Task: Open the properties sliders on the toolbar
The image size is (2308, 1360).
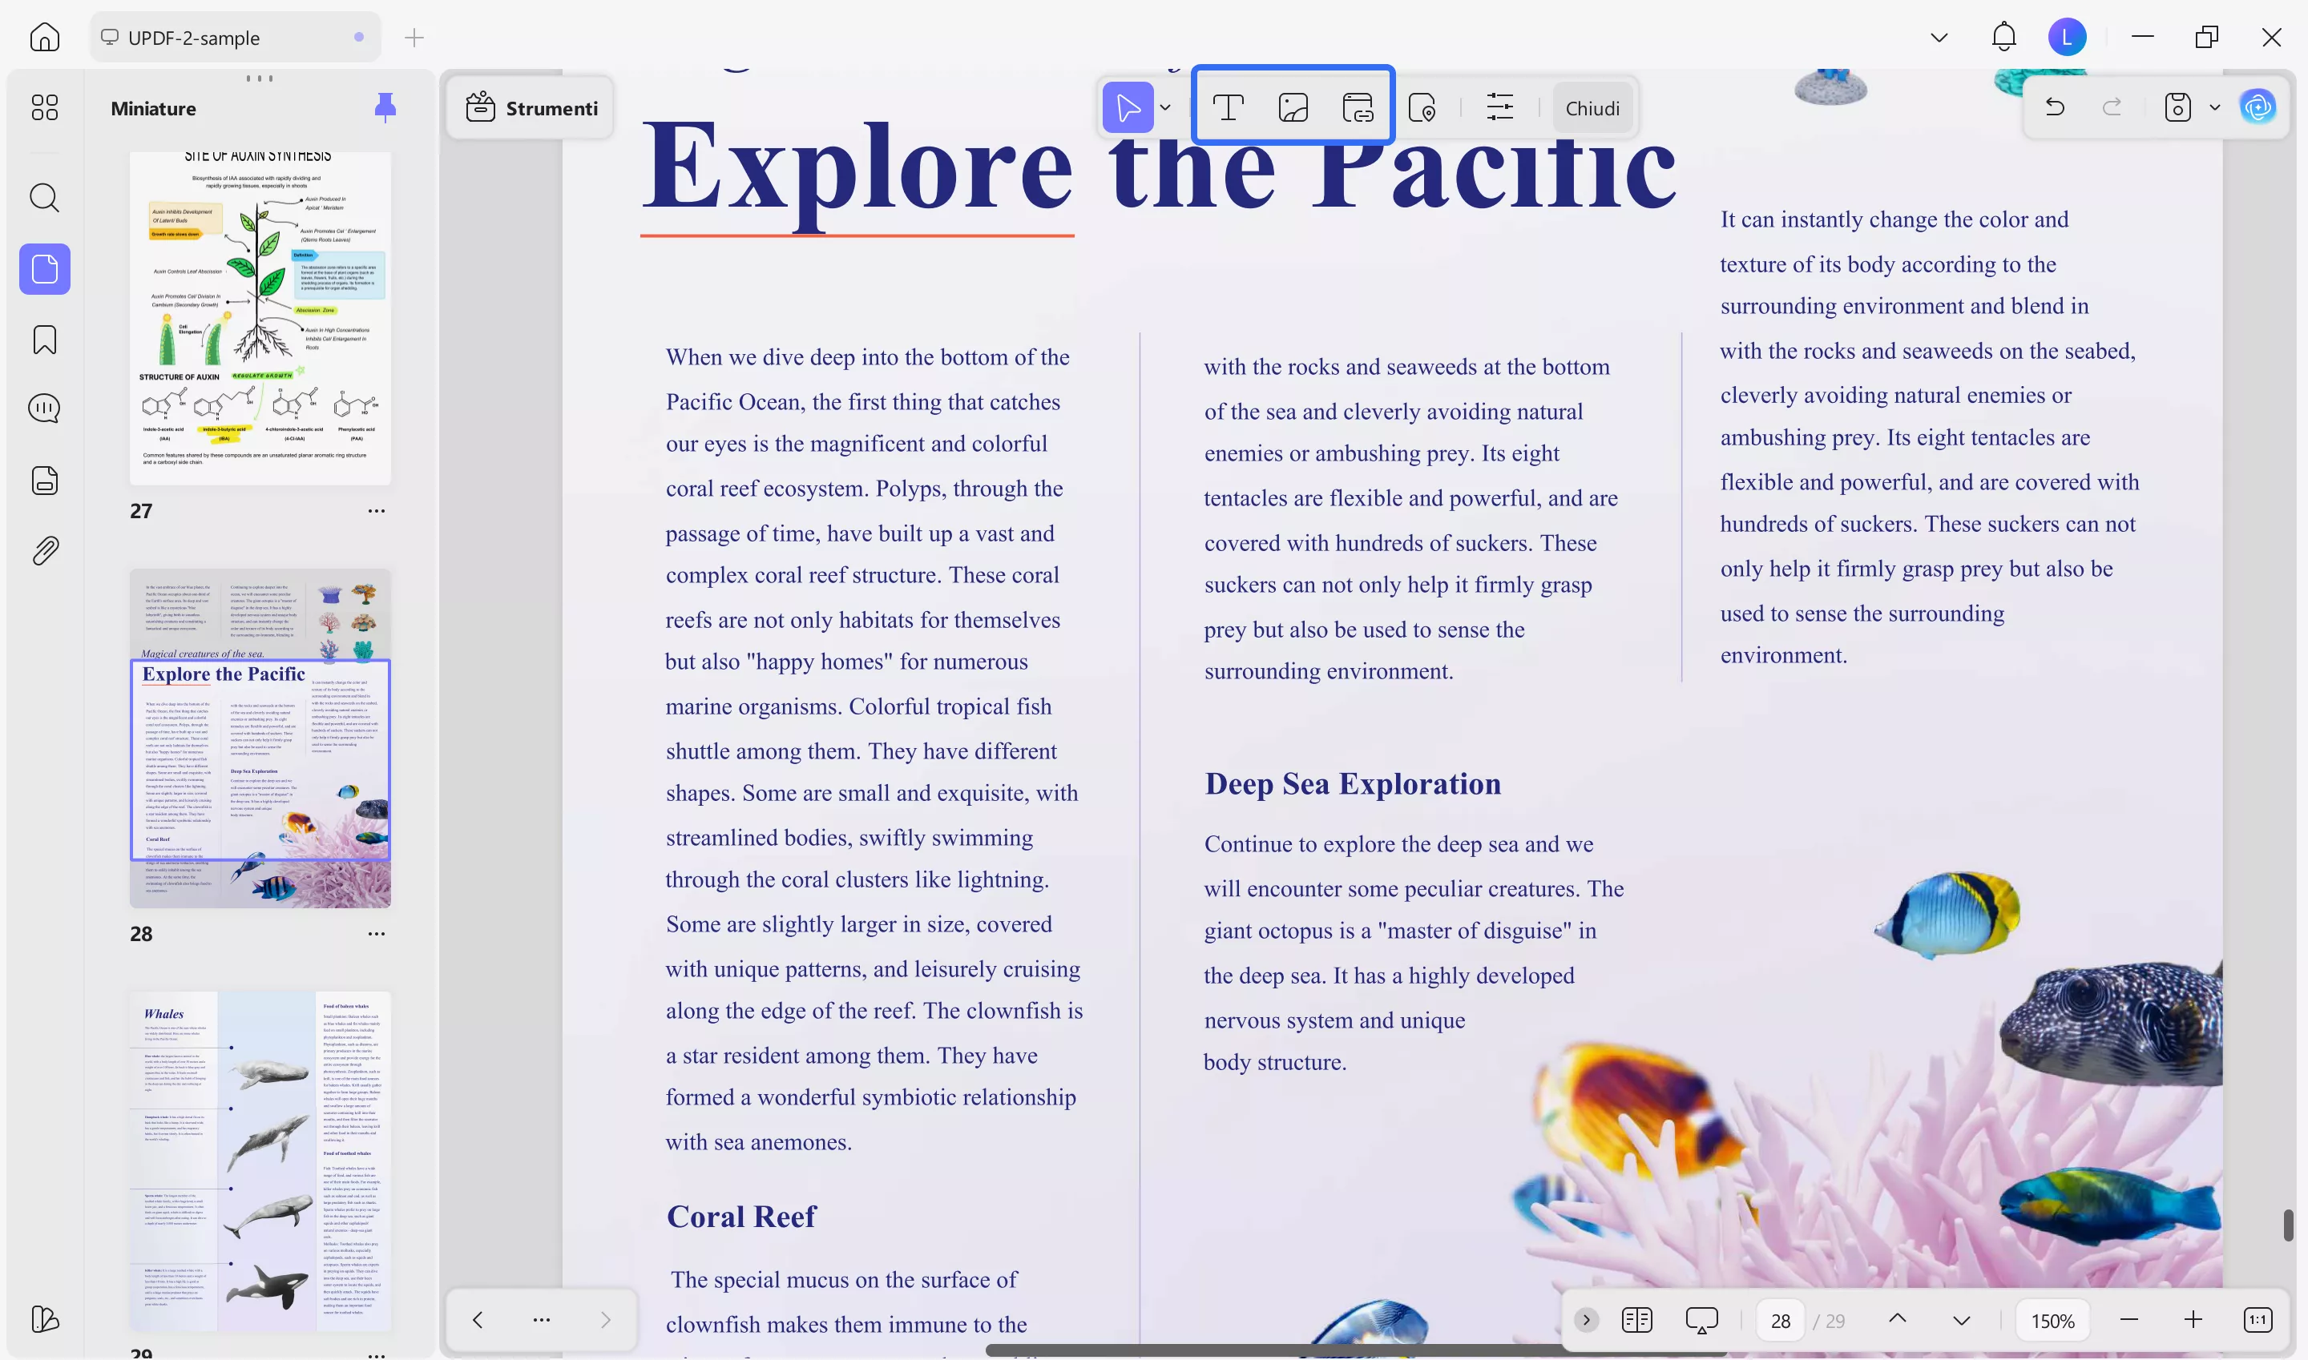Action: 1500,107
